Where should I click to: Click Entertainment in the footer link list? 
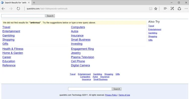click(84, 74)
